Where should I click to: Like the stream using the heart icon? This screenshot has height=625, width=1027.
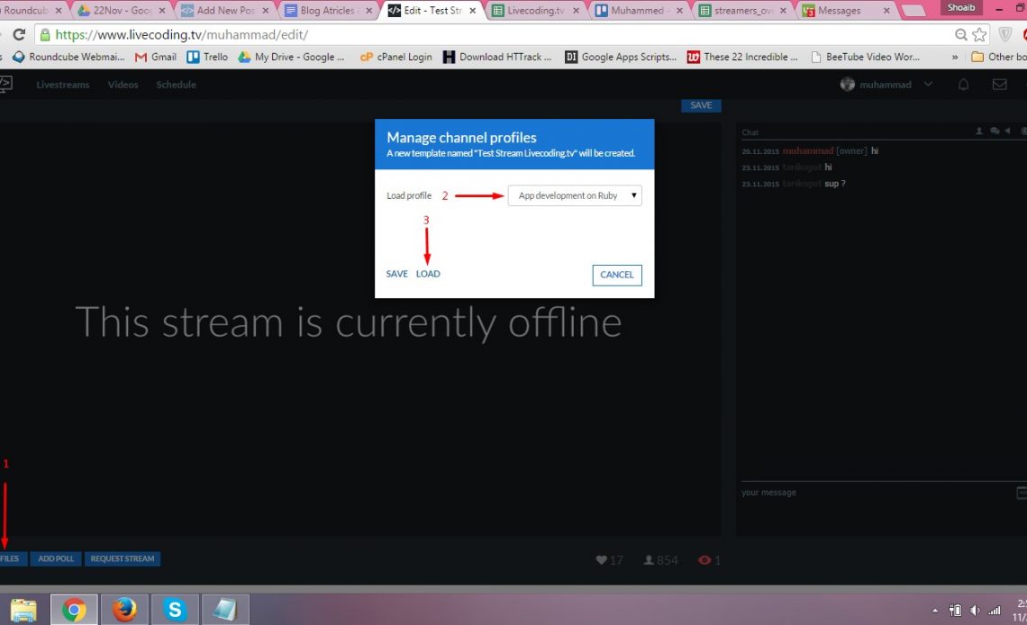(602, 559)
